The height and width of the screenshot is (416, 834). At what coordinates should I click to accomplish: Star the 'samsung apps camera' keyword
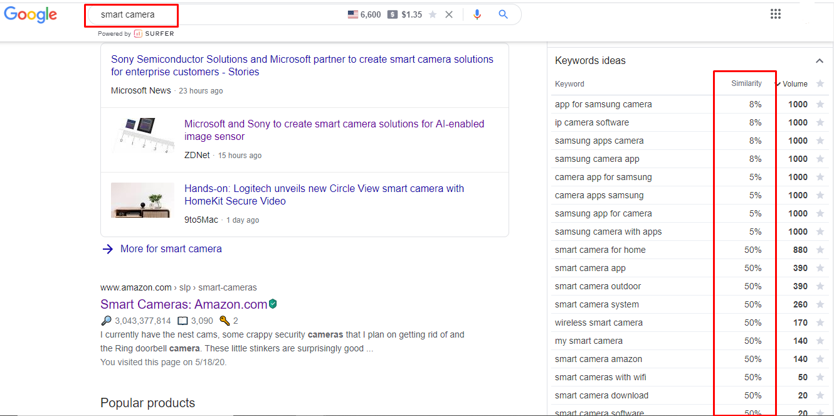point(820,141)
